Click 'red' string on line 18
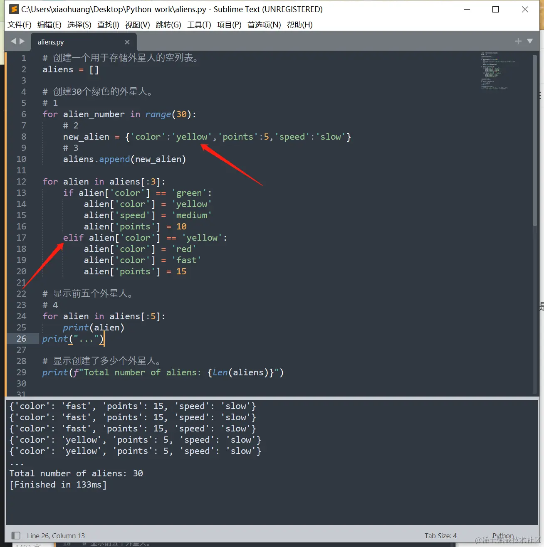This screenshot has width=544, height=547. click(x=184, y=249)
